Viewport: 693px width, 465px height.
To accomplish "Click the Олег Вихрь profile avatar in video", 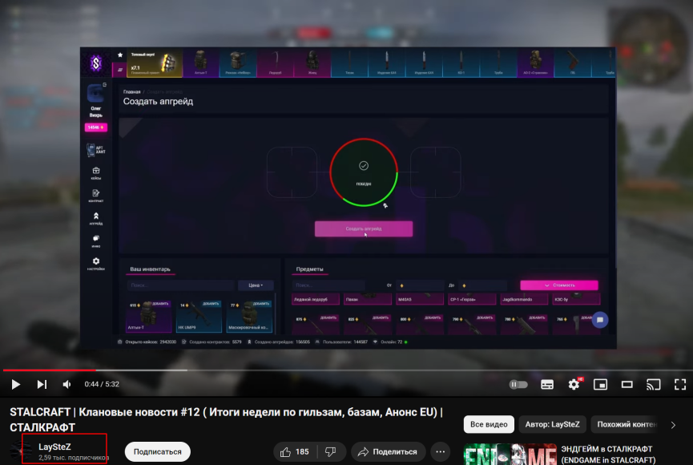I will 95,94.
